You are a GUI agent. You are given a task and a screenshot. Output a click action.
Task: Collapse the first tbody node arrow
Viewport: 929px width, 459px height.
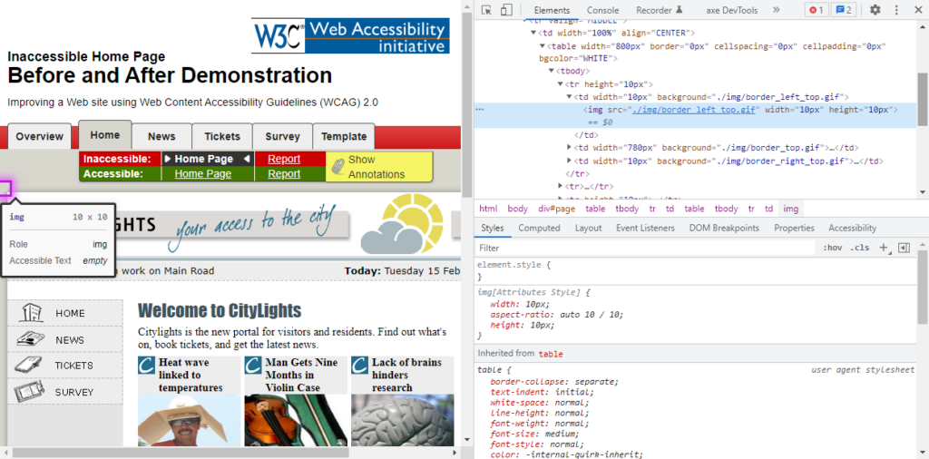tap(551, 71)
